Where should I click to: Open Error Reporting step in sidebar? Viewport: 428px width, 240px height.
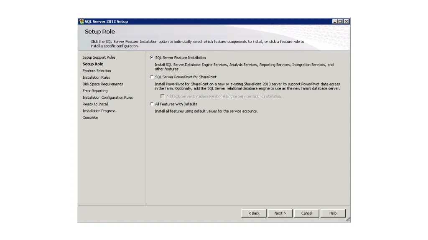coord(95,91)
